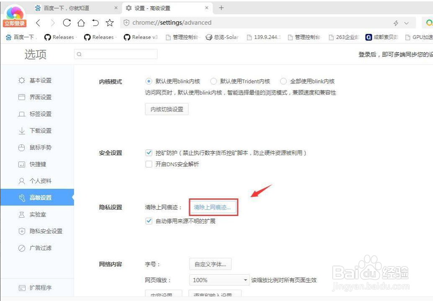Expand the Releases bookmark chevron
Image resolution: width=433 pixels, height=301 pixels.
(x=76, y=37)
